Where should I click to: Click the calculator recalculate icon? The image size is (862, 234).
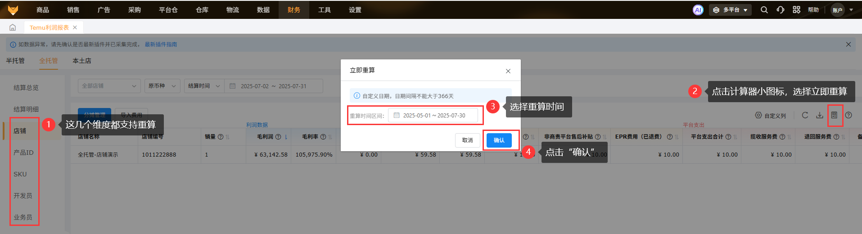[x=834, y=115]
